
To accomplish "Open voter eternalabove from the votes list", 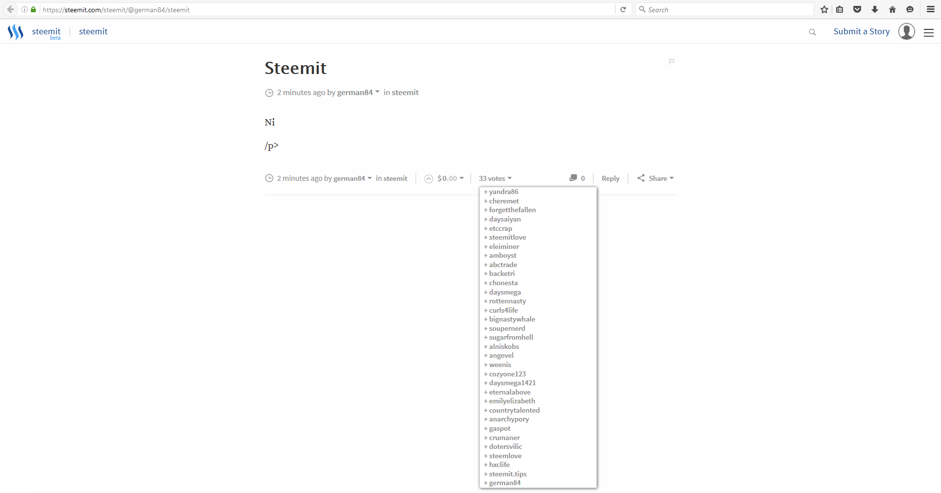I will [510, 392].
